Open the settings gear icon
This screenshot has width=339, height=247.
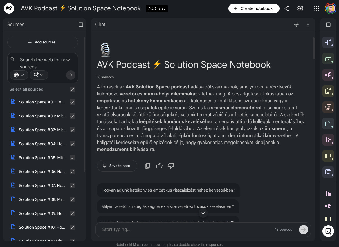point(300,8)
